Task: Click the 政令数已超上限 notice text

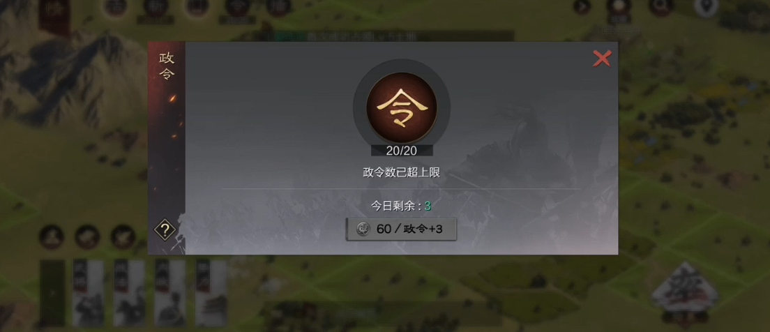Action: [x=401, y=172]
